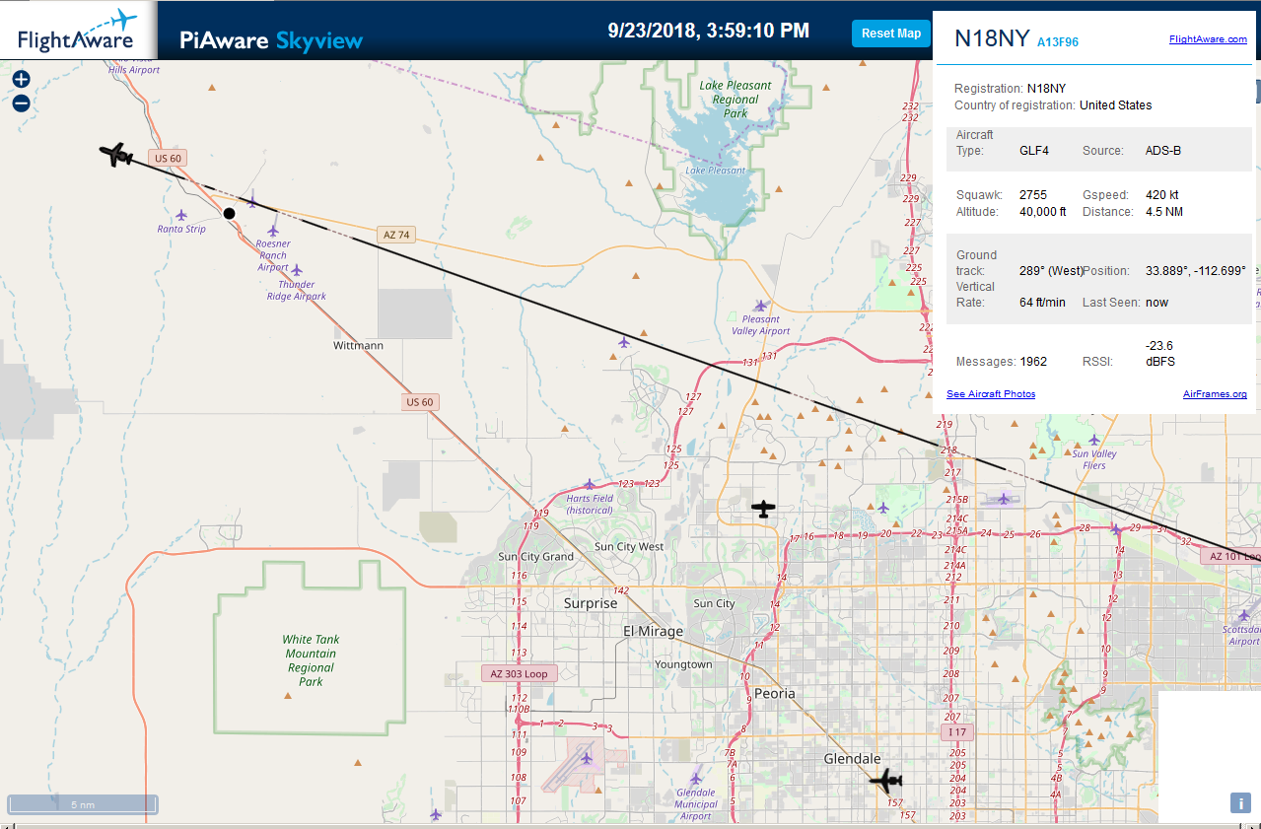The image size is (1261, 829).
Task: Click the AZ 74 road label
Action: [x=396, y=235]
